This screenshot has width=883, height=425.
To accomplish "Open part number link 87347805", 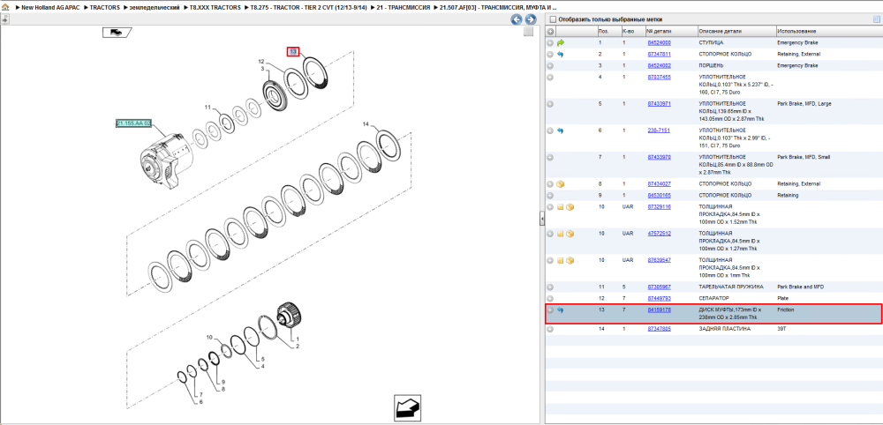I will (x=659, y=329).
